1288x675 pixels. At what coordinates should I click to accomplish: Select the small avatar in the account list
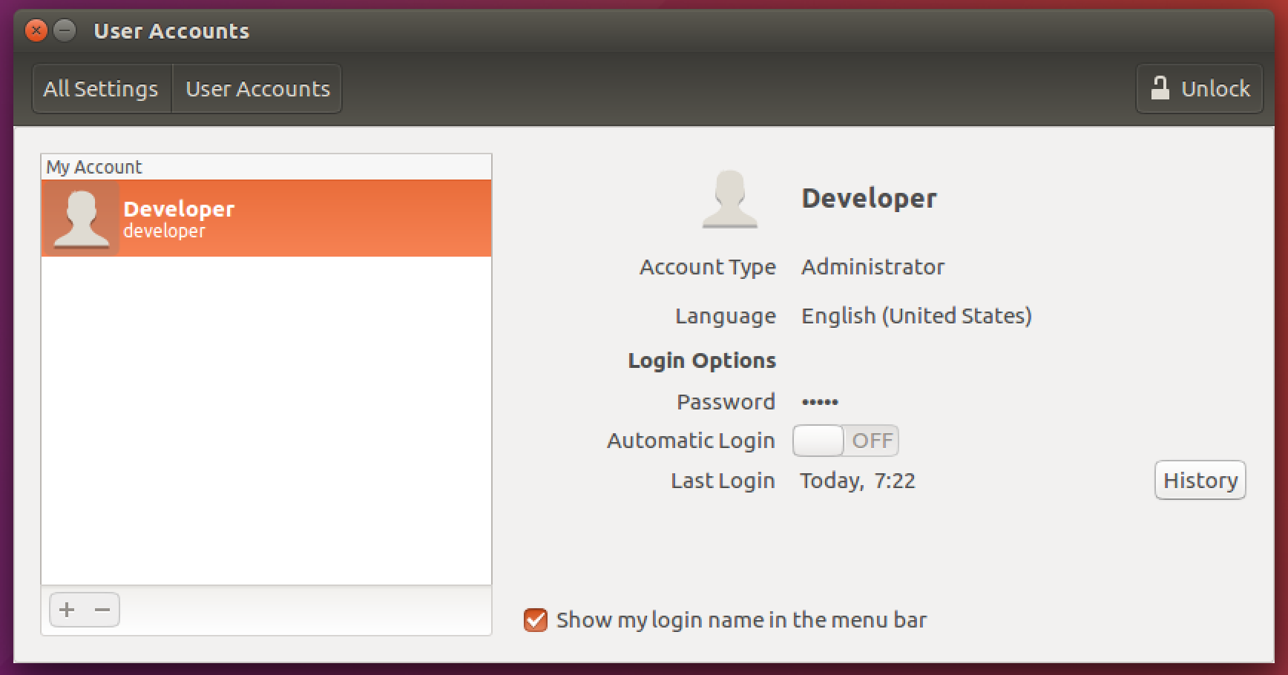point(81,218)
